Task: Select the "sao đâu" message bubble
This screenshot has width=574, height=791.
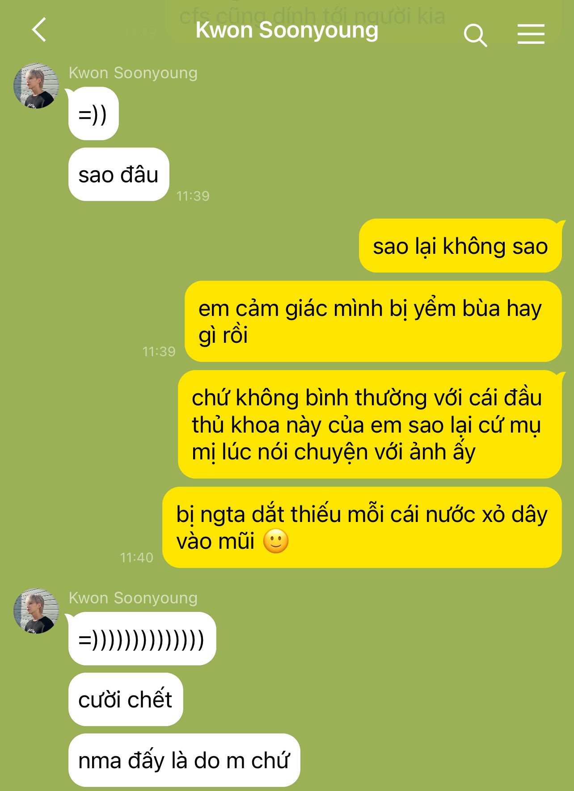Action: click(x=118, y=174)
